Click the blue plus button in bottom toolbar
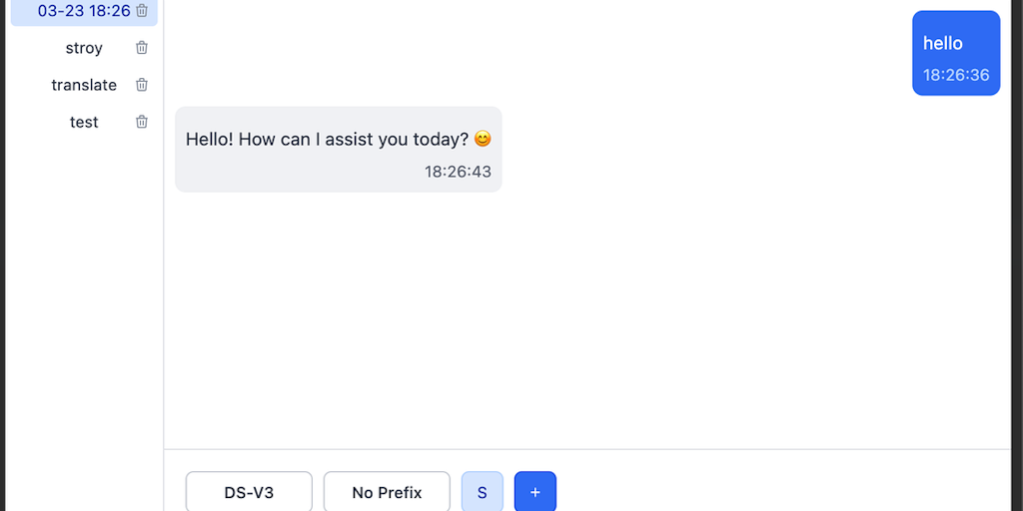1023x511 pixels. [535, 492]
